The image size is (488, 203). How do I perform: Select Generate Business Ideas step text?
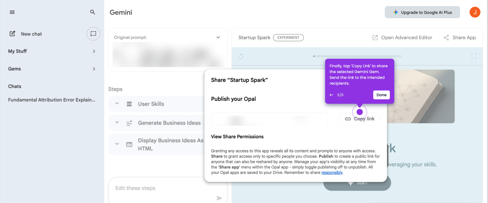[x=169, y=123]
